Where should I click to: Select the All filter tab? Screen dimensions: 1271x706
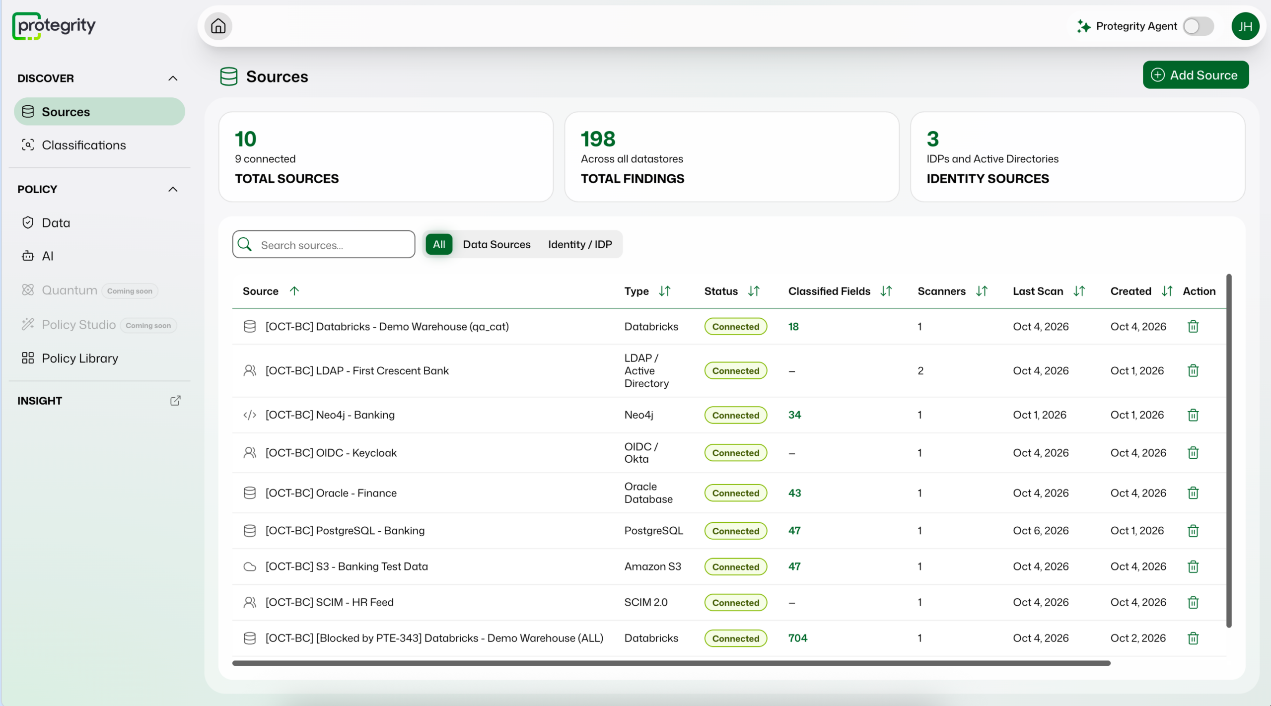pos(439,244)
